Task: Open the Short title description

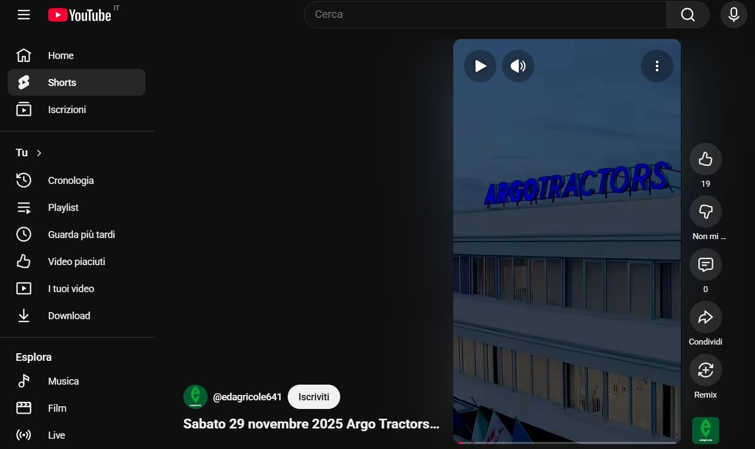Action: tap(311, 424)
